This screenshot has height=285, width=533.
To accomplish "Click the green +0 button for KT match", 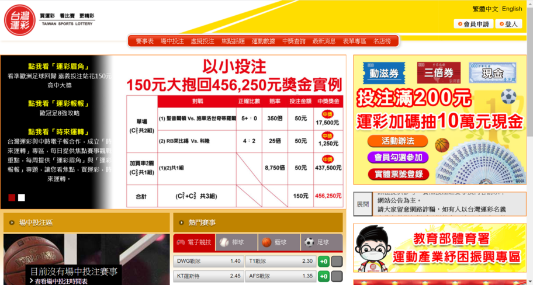I will (x=323, y=276).
